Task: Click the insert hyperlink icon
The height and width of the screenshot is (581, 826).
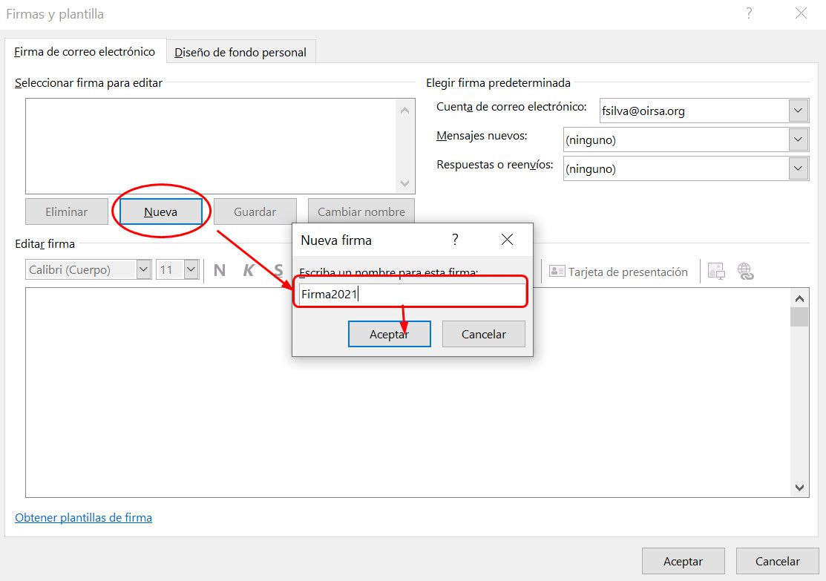Action: pyautogui.click(x=745, y=272)
